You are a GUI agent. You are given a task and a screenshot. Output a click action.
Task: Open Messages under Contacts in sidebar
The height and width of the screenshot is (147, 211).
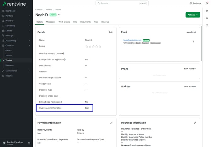(9, 65)
